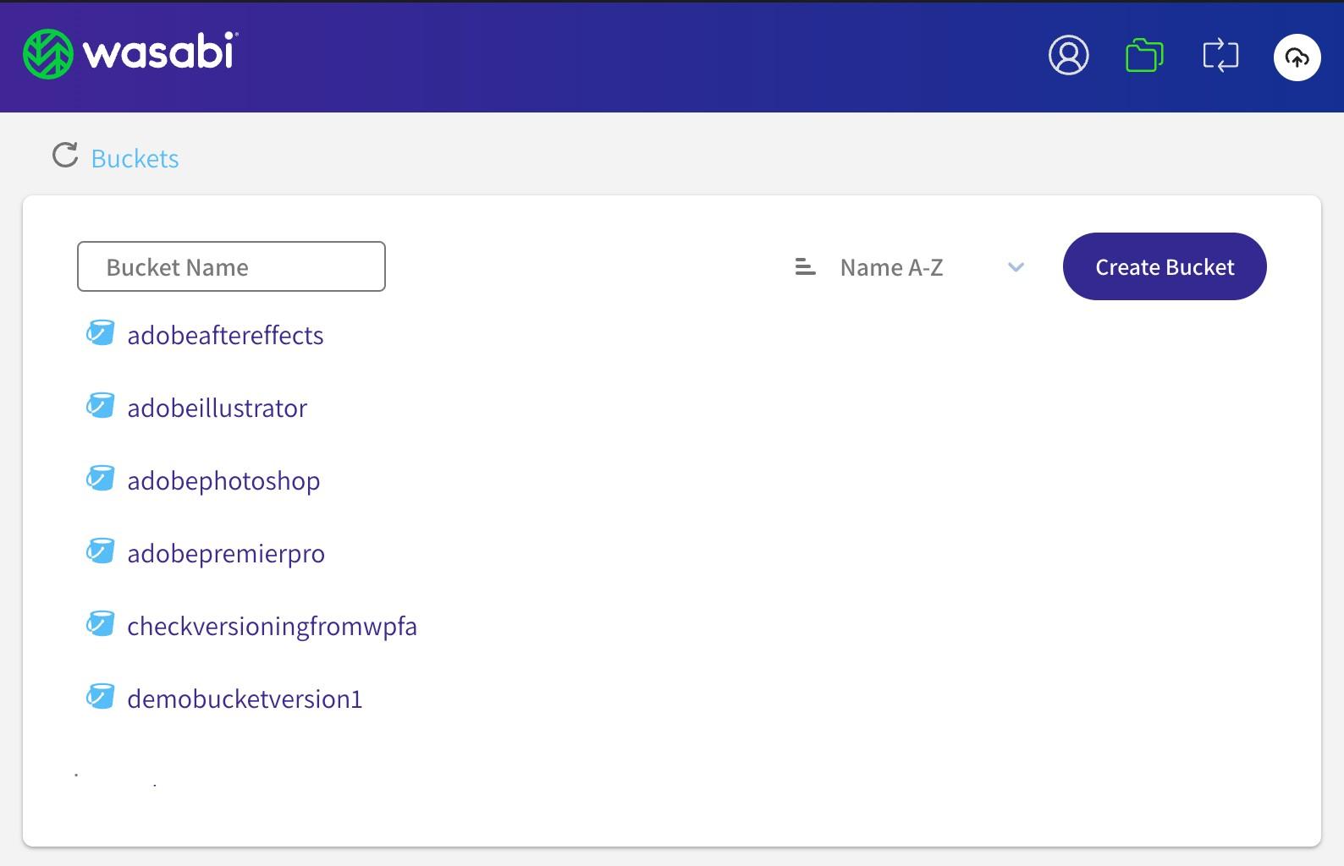Open the adobeillustrator bucket

pos(217,408)
